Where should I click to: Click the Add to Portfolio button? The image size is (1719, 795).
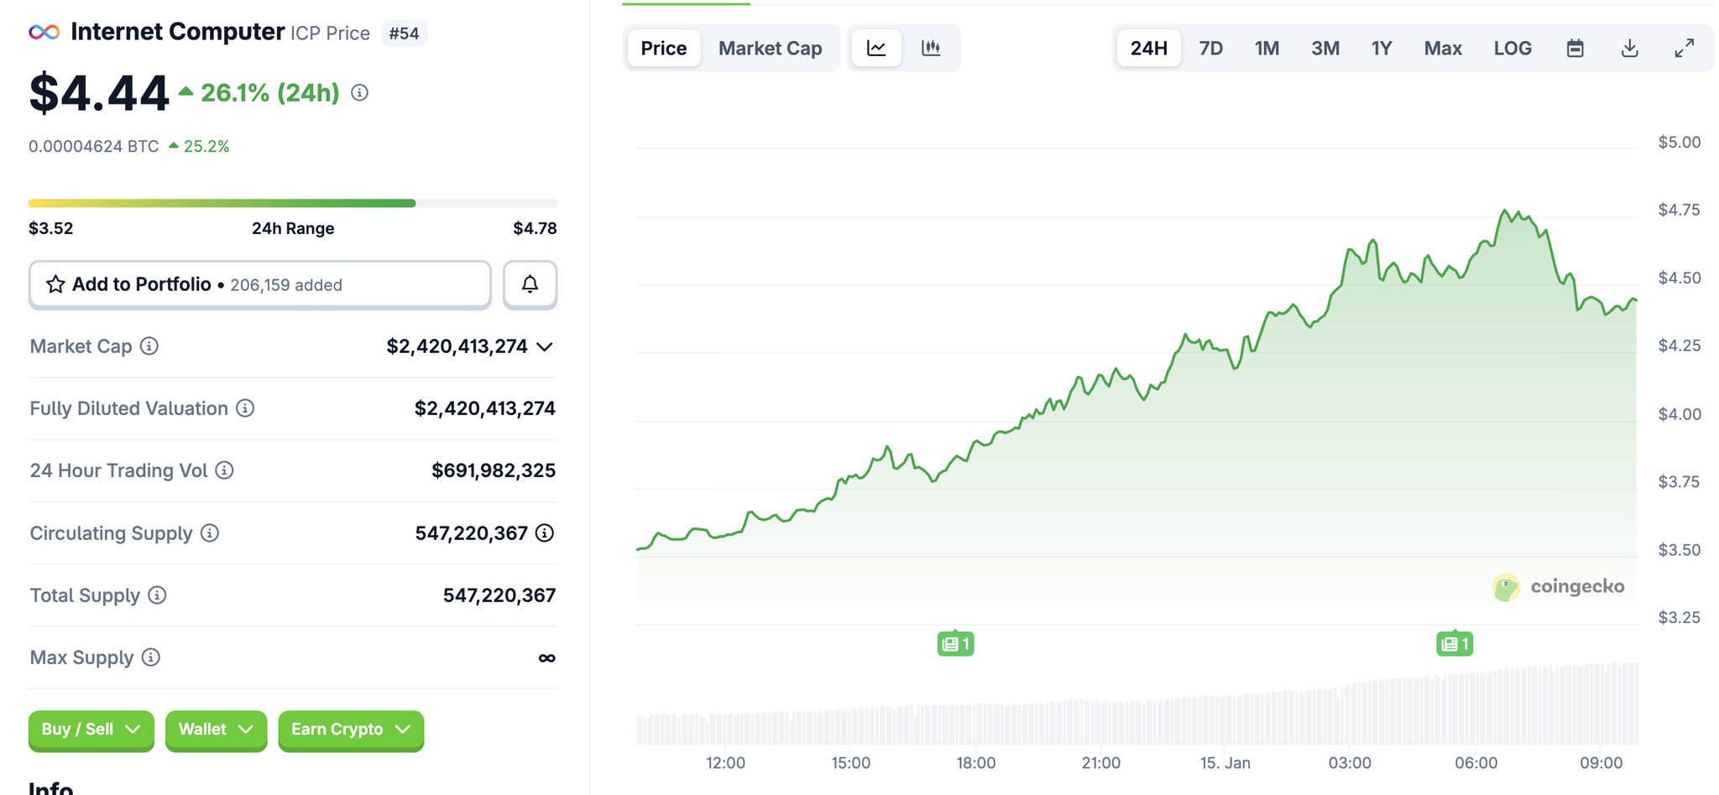(x=259, y=285)
